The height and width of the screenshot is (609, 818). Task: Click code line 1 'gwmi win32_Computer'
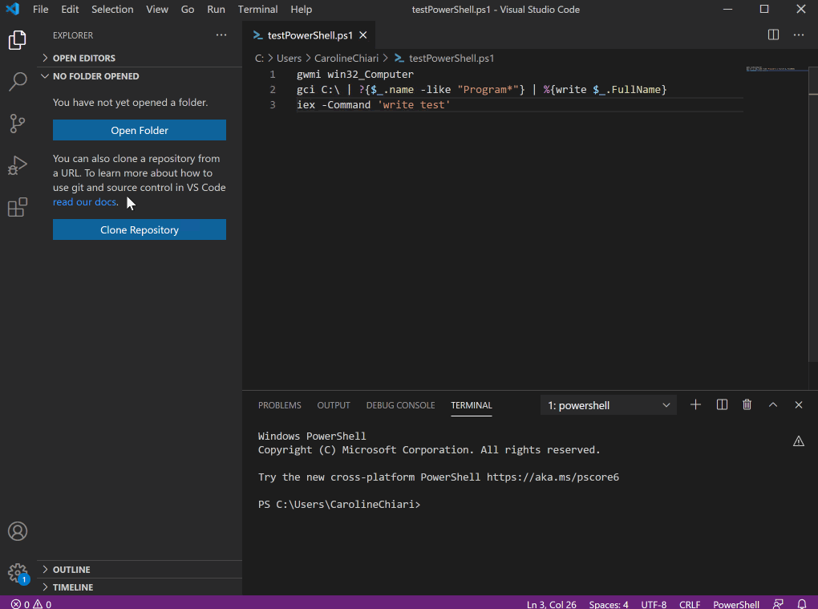point(354,74)
